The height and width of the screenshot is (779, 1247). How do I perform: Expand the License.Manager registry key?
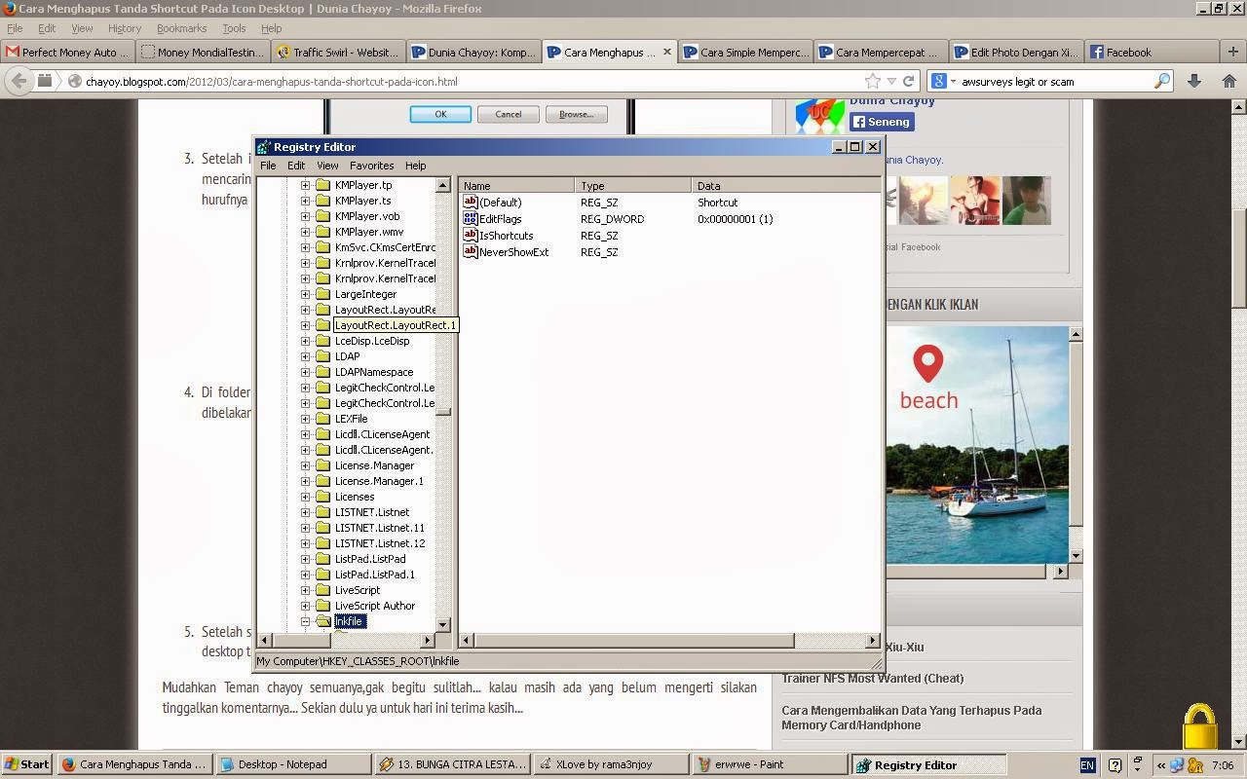pos(305,464)
